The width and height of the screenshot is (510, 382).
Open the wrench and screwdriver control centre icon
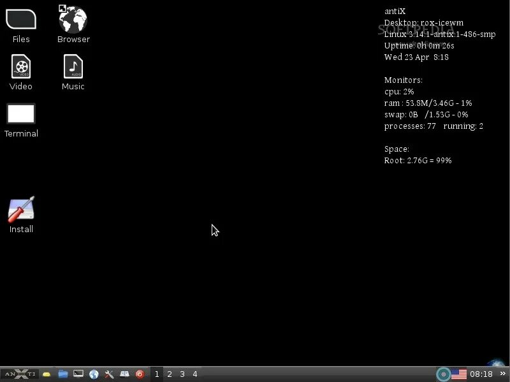point(109,374)
